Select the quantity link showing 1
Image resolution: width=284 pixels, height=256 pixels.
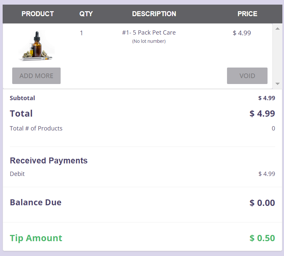81,33
